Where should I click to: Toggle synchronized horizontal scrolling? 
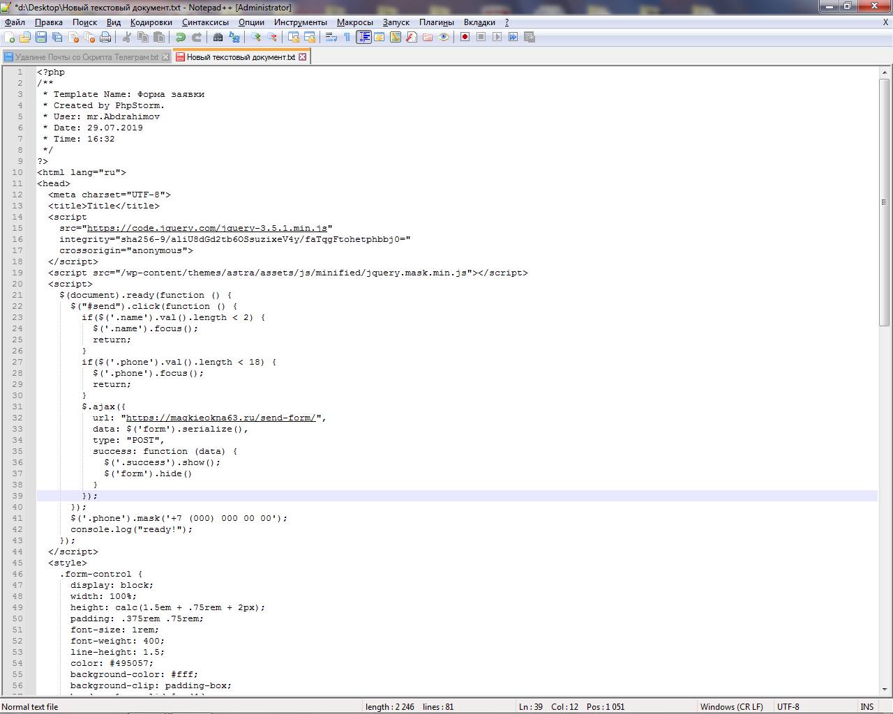click(310, 37)
